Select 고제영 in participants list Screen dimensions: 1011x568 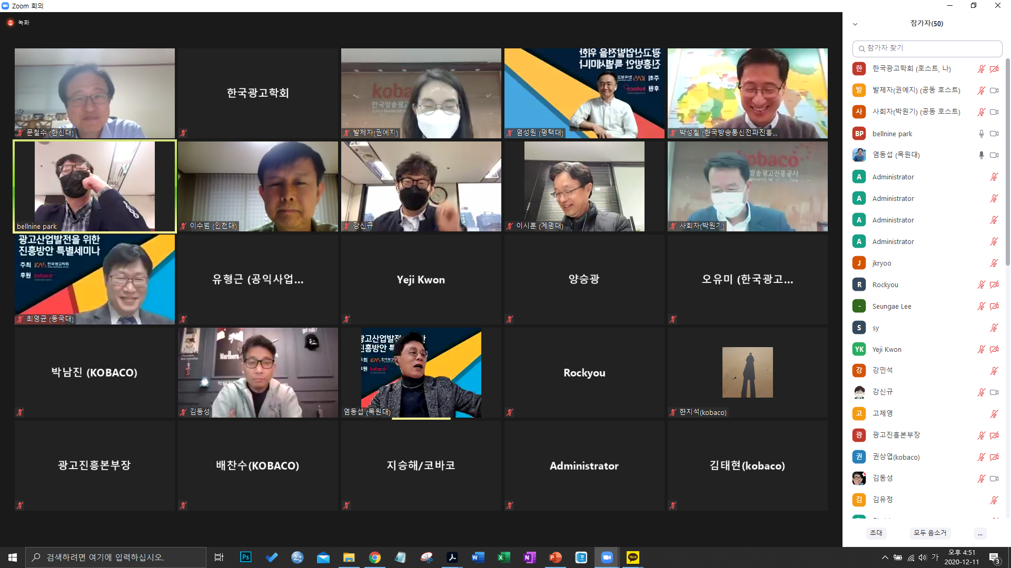point(927,413)
